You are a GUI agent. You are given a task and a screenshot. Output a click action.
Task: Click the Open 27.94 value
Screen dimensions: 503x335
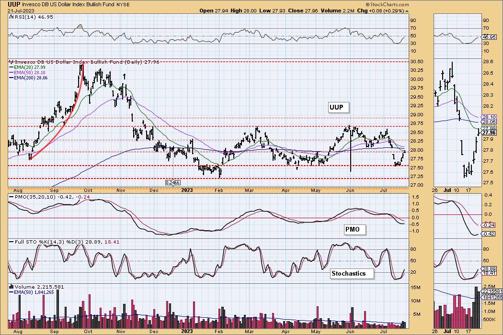click(214, 11)
